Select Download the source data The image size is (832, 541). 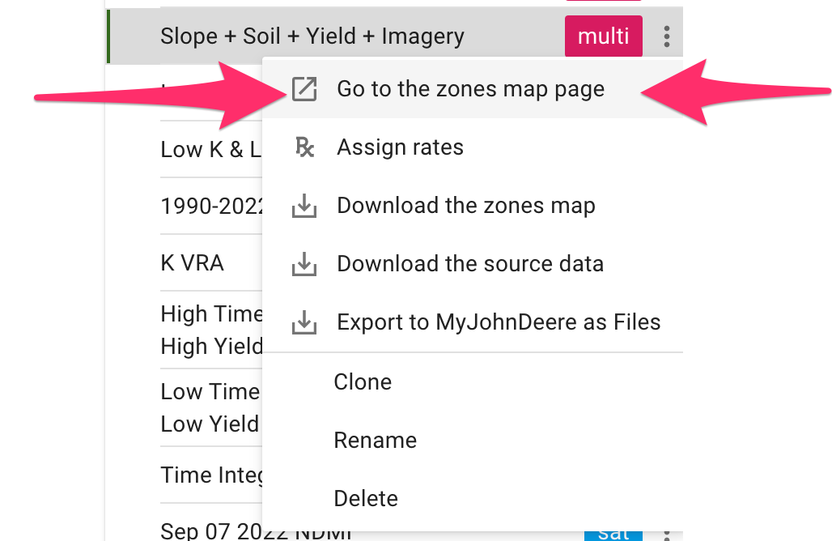point(469,264)
